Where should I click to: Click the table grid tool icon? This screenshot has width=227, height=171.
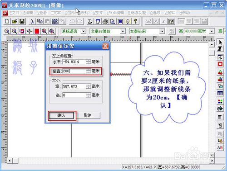[220, 93]
